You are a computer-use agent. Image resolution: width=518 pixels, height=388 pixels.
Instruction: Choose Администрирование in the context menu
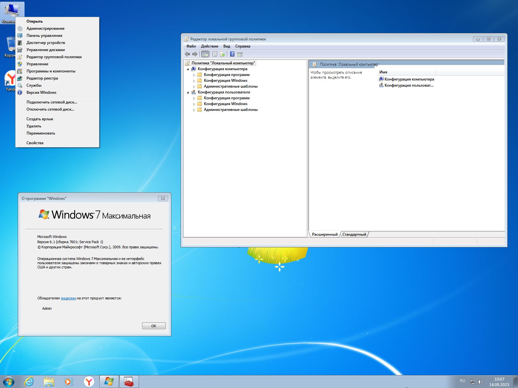tap(57, 28)
